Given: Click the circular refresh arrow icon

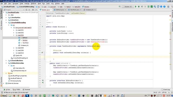Looking at the screenshot, I should coord(158,7).
